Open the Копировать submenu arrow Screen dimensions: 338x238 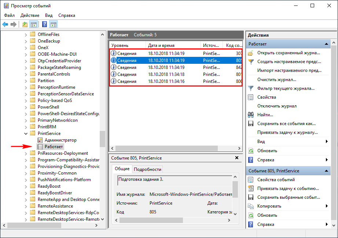[x=326, y=206]
